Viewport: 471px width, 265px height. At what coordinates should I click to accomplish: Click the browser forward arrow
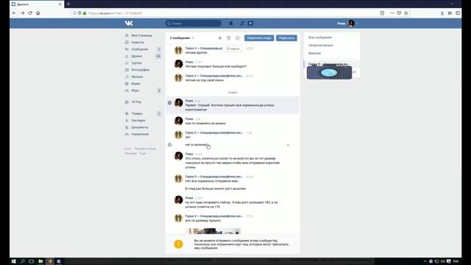[x=22, y=13]
